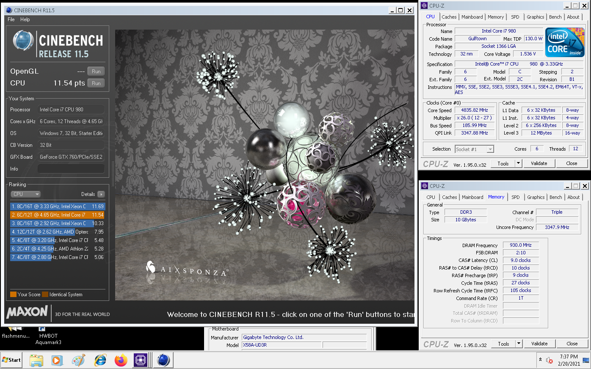Expand Tools dropdown arrow in upper CPU-Z
This screenshot has height=369, width=591.
519,163
